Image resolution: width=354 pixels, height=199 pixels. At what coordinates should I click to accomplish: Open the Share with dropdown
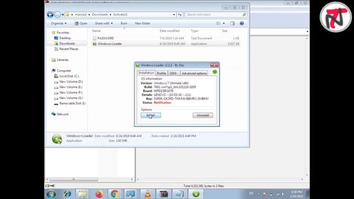tap(103, 23)
